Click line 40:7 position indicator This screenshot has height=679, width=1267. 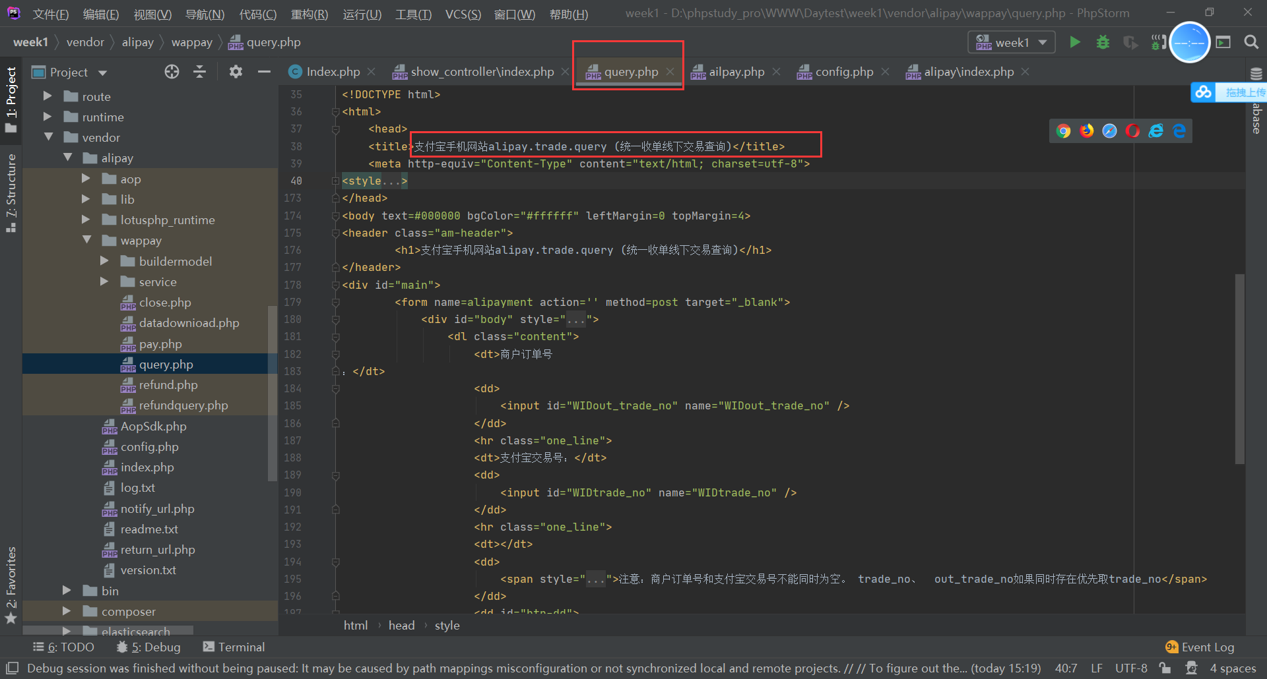click(x=1066, y=668)
